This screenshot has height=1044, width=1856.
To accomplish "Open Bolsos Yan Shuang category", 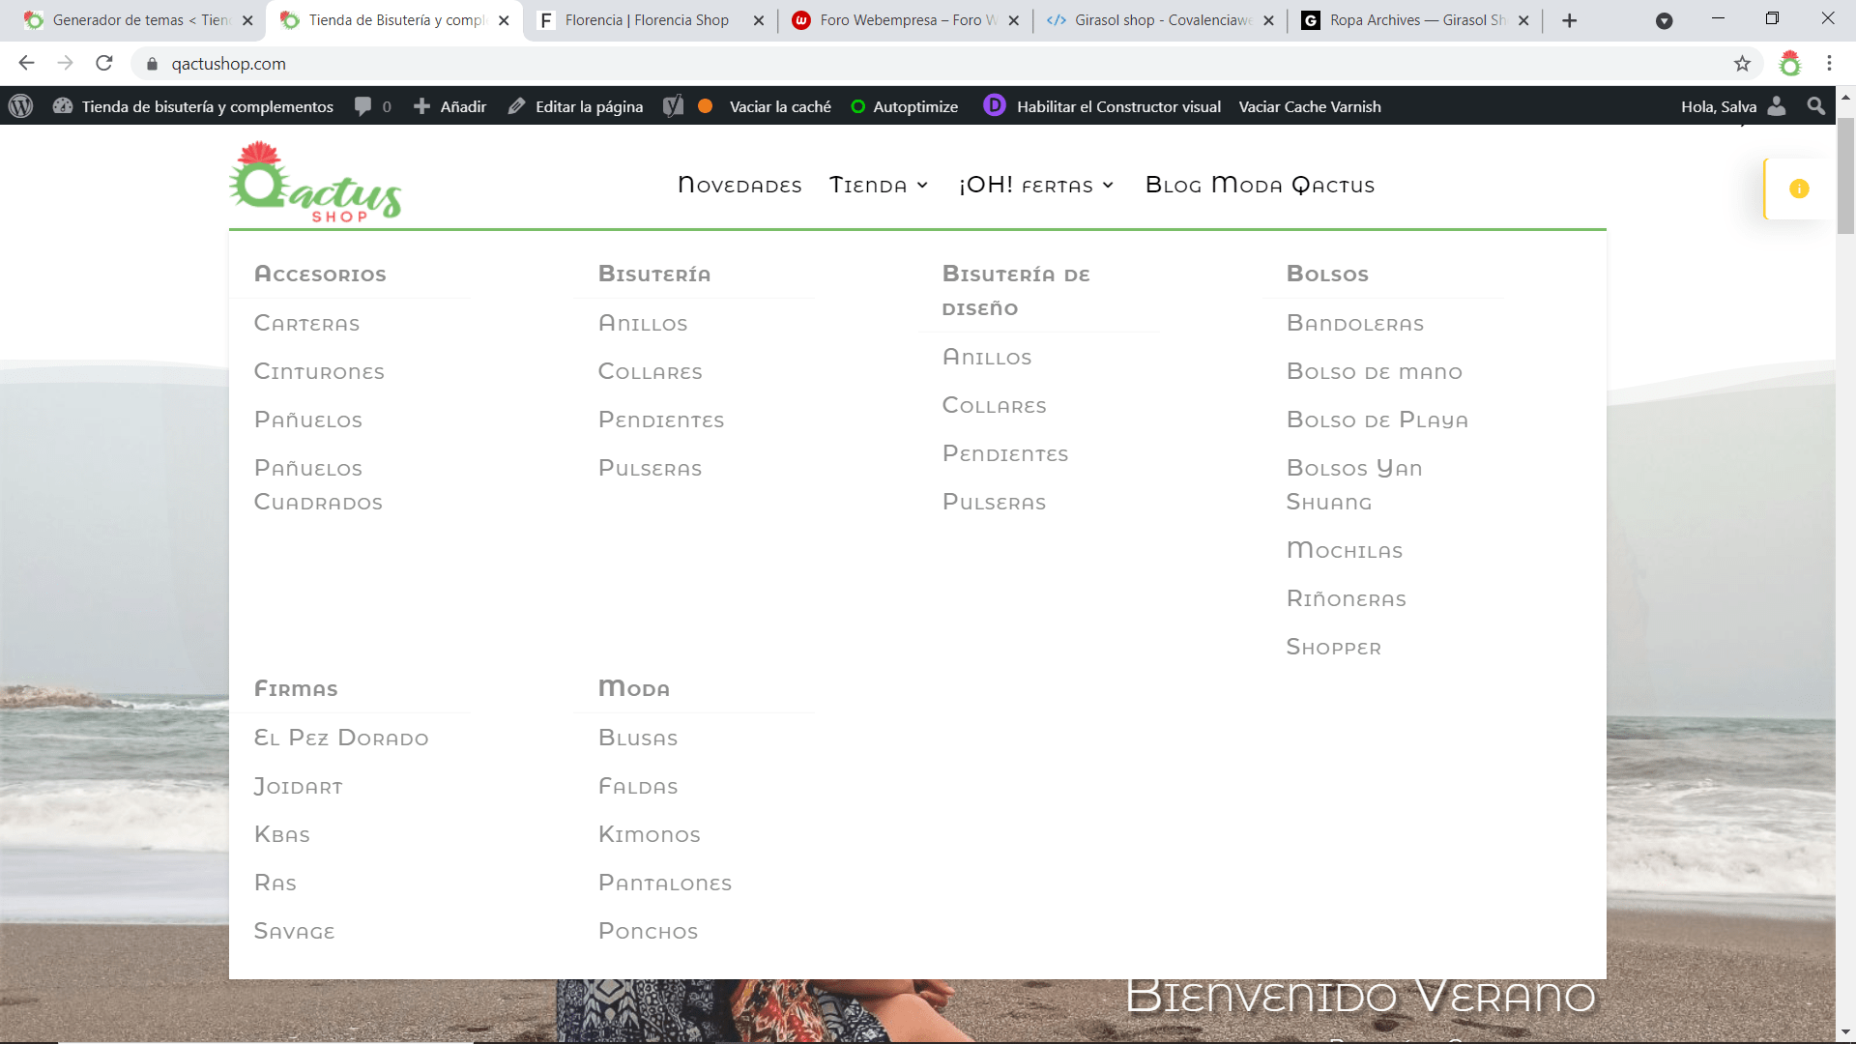I will click(1354, 485).
